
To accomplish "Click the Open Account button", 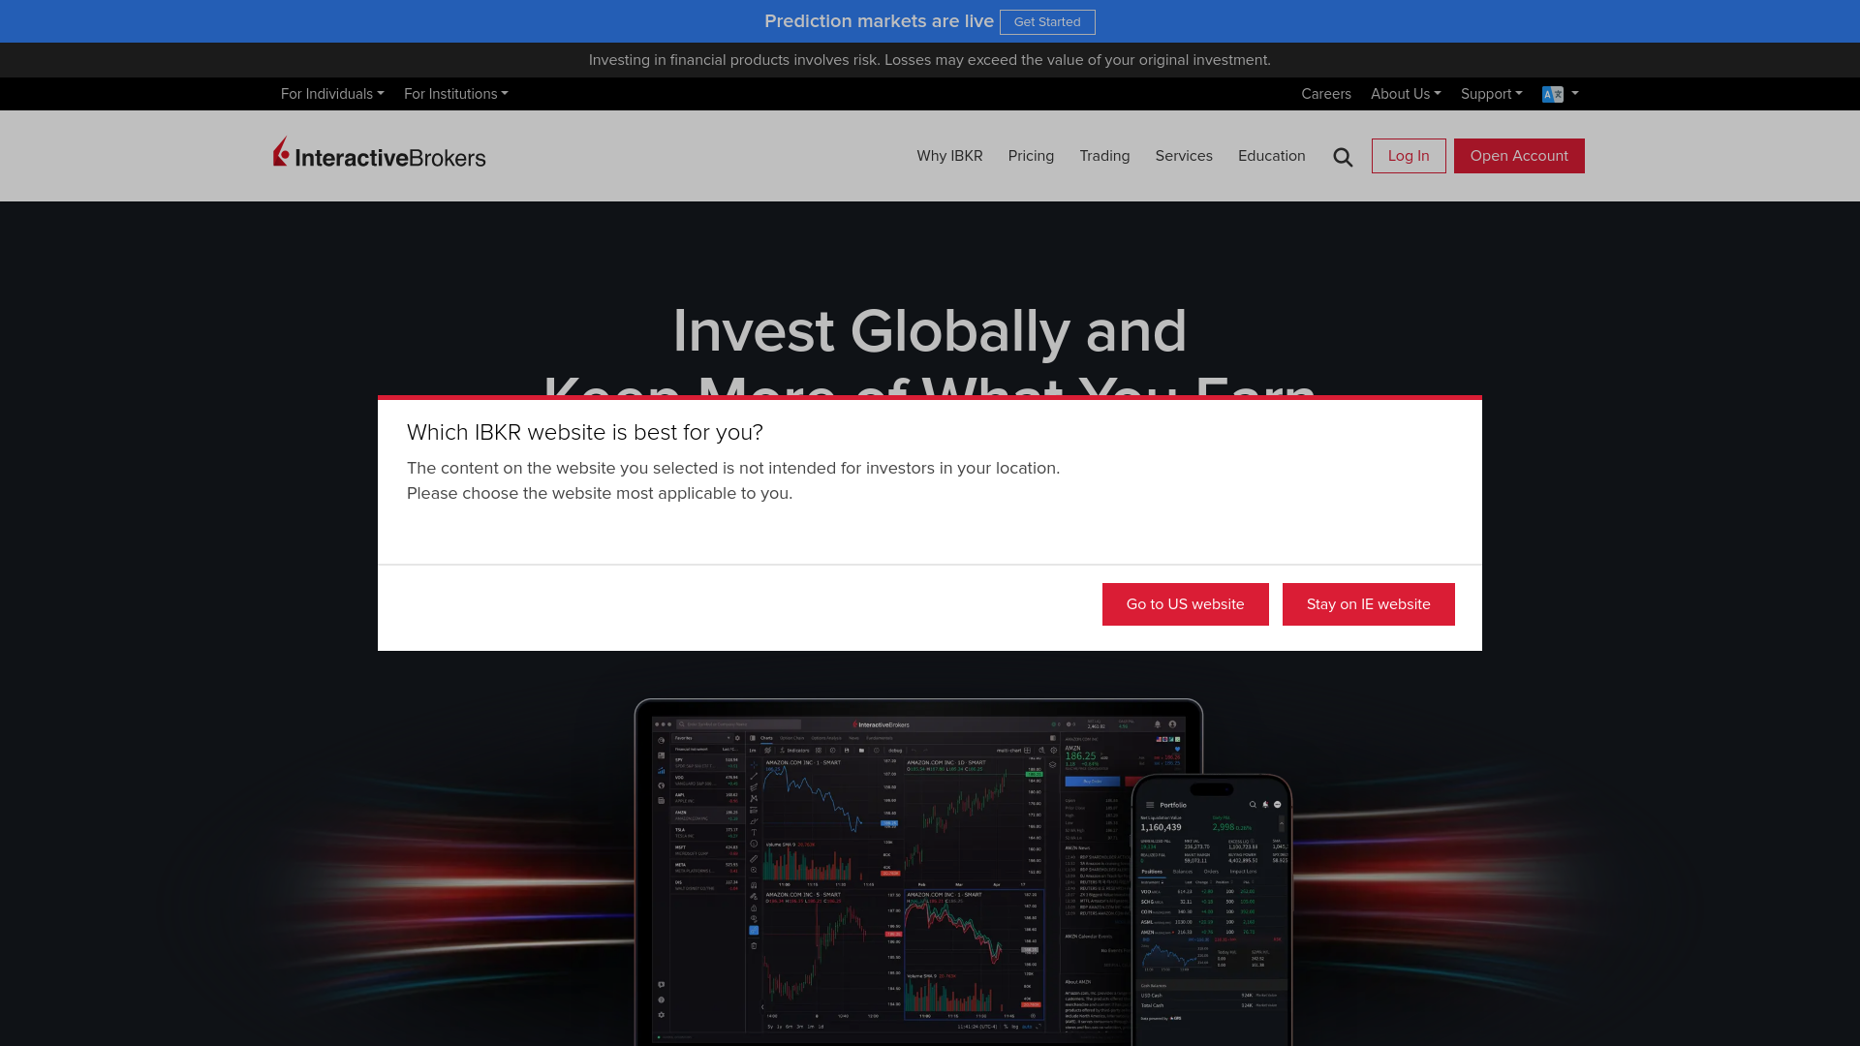I will tap(1519, 156).
